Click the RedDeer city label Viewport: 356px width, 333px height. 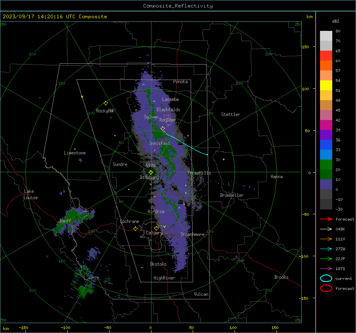pyautogui.click(x=168, y=120)
